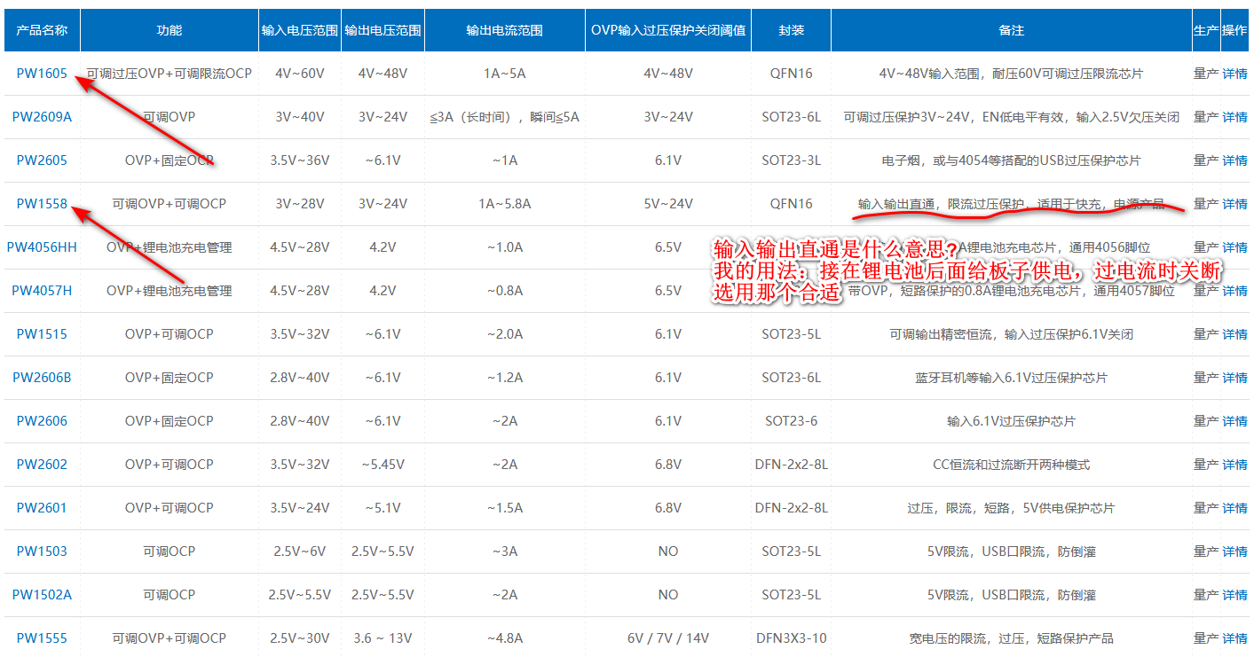Click 详情 in the PW4056HH row
1254x657 pixels.
1234,247
